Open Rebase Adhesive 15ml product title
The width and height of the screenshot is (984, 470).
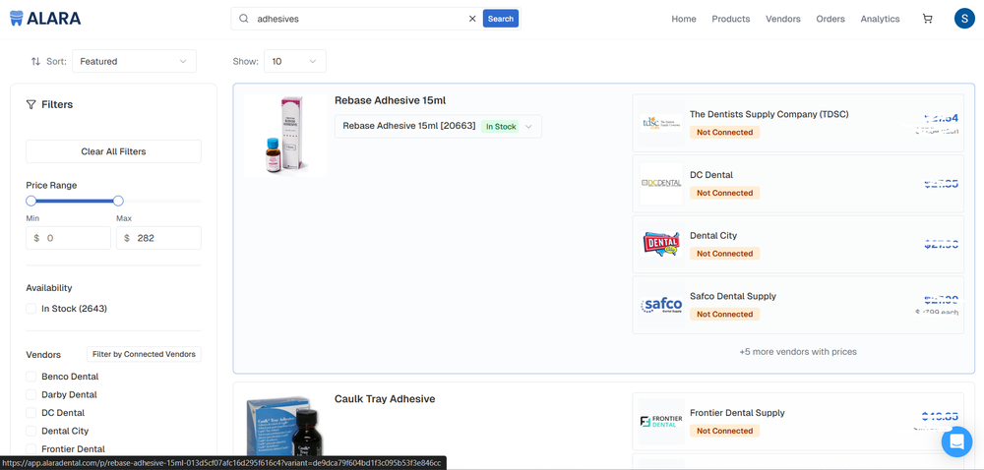pos(390,100)
